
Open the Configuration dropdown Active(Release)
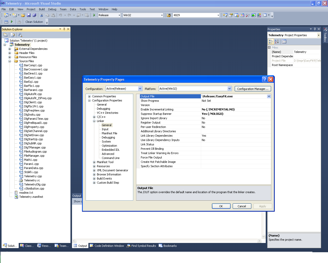click(140, 89)
